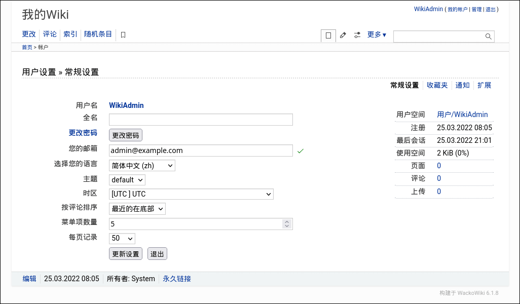Screen dimensions: 520x304
Task: Open the 简体中文 language dropdown
Action: point(142,165)
